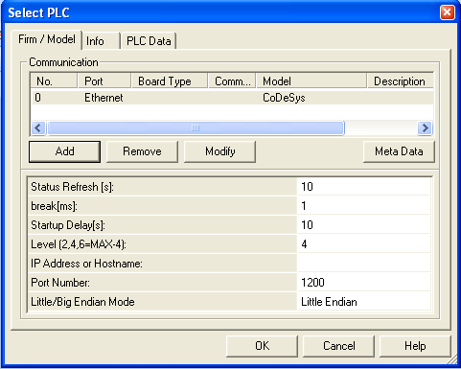Click the Remove button

[142, 151]
